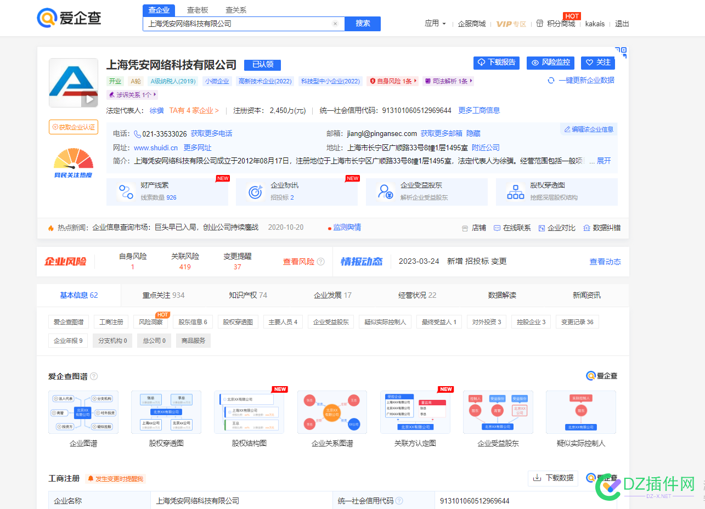
Task: Select the 查关系 search tab
Action: (x=236, y=10)
